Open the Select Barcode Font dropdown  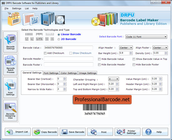[x=146, y=37]
